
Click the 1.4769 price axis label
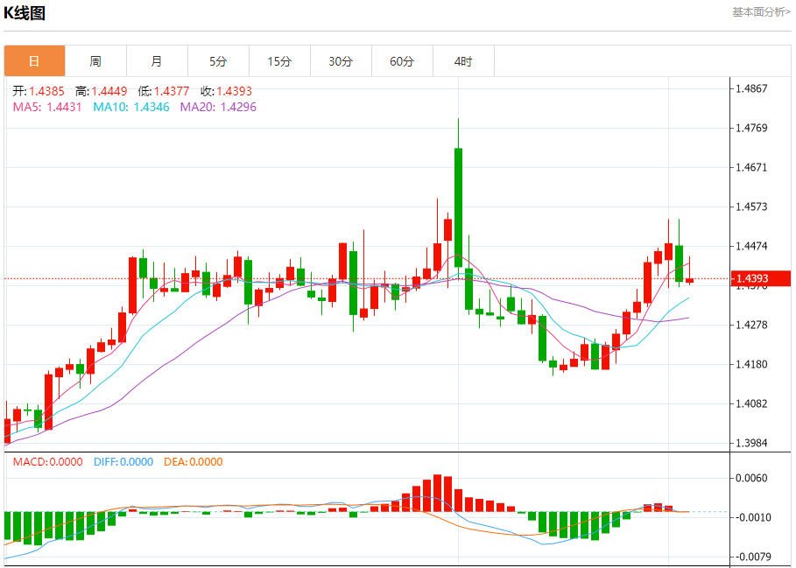pyautogui.click(x=751, y=128)
